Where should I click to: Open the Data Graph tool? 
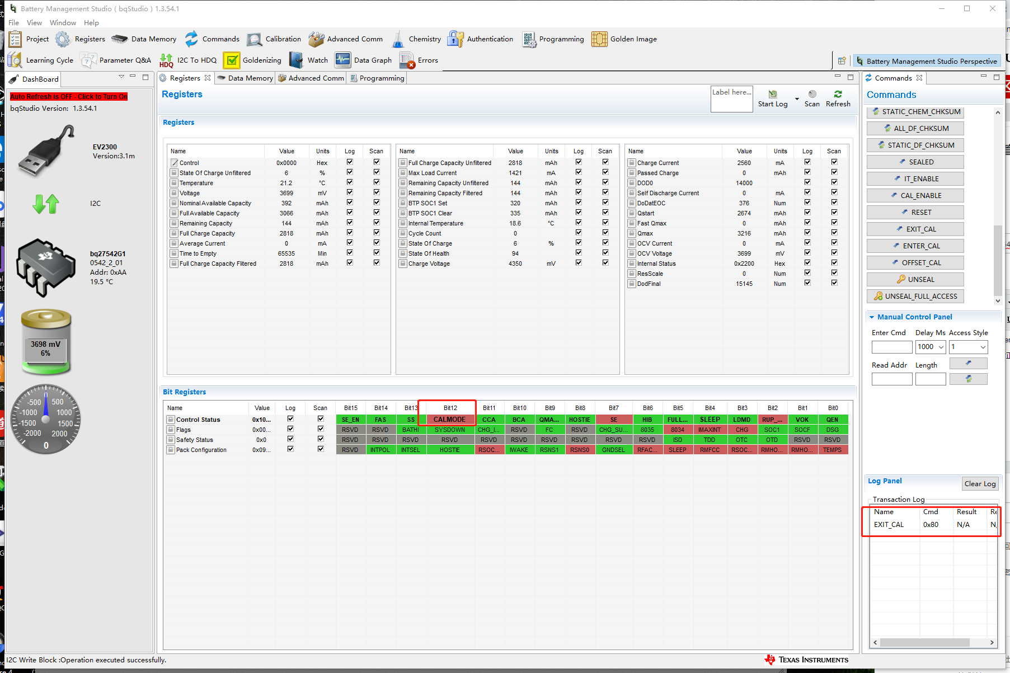pyautogui.click(x=343, y=60)
